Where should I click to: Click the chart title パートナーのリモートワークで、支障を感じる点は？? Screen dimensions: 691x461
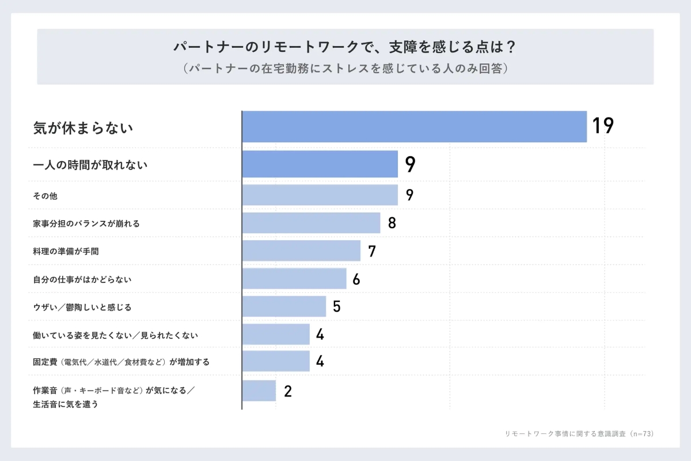click(x=345, y=46)
